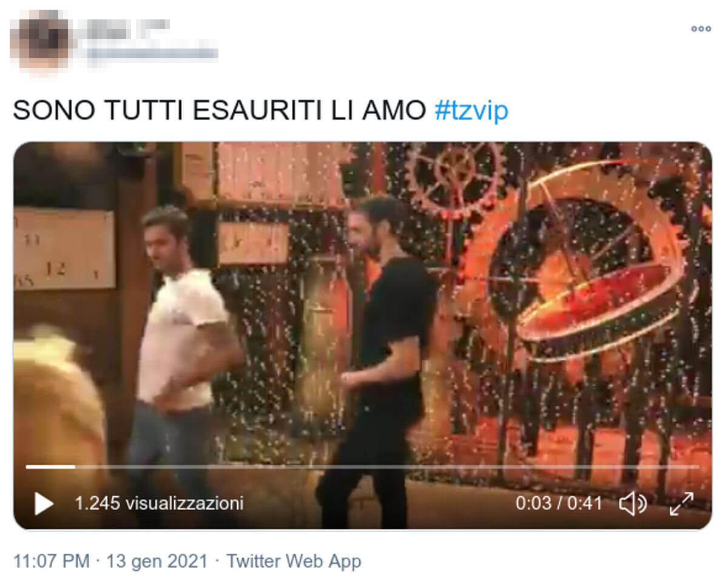Click the 13 gen 2021 date
This screenshot has height=586, width=728.
pos(157,561)
